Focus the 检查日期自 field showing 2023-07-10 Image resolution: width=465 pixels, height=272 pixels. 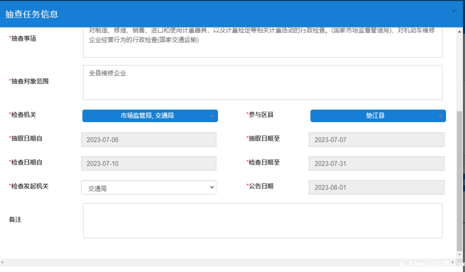(148, 163)
